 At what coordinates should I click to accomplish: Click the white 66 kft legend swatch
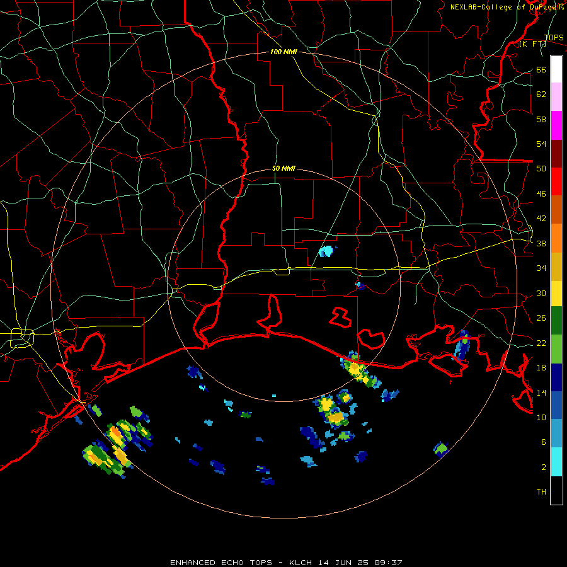click(556, 69)
